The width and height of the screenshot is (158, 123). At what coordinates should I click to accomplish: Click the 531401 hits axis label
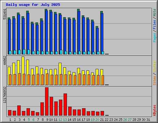(x=5, y=14)
